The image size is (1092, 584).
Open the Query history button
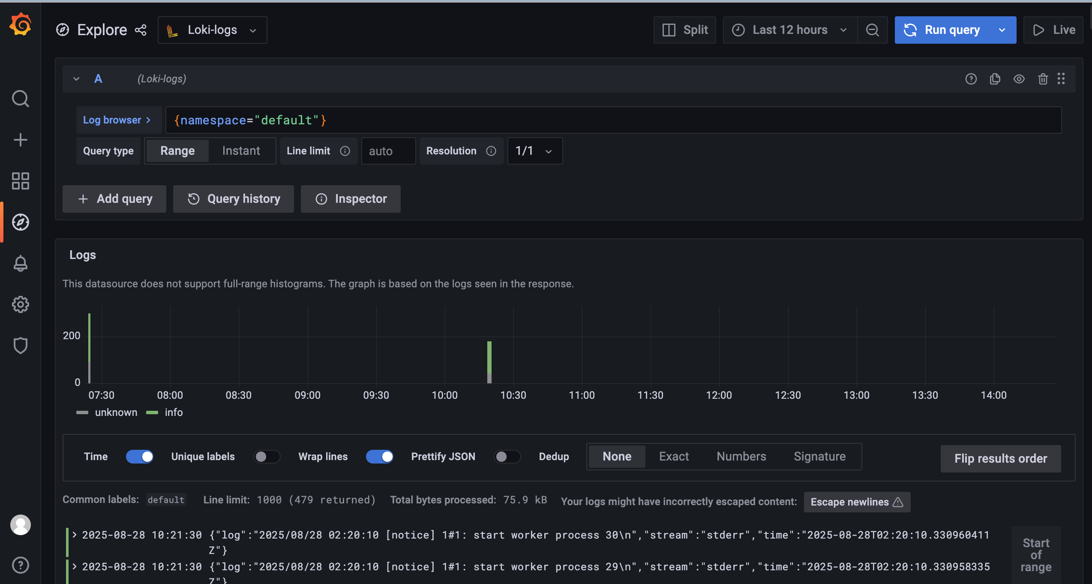coord(234,199)
